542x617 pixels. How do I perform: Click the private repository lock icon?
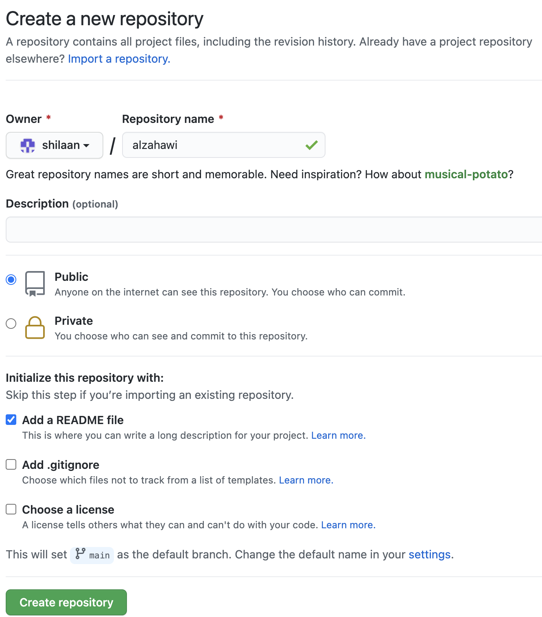pyautogui.click(x=35, y=328)
